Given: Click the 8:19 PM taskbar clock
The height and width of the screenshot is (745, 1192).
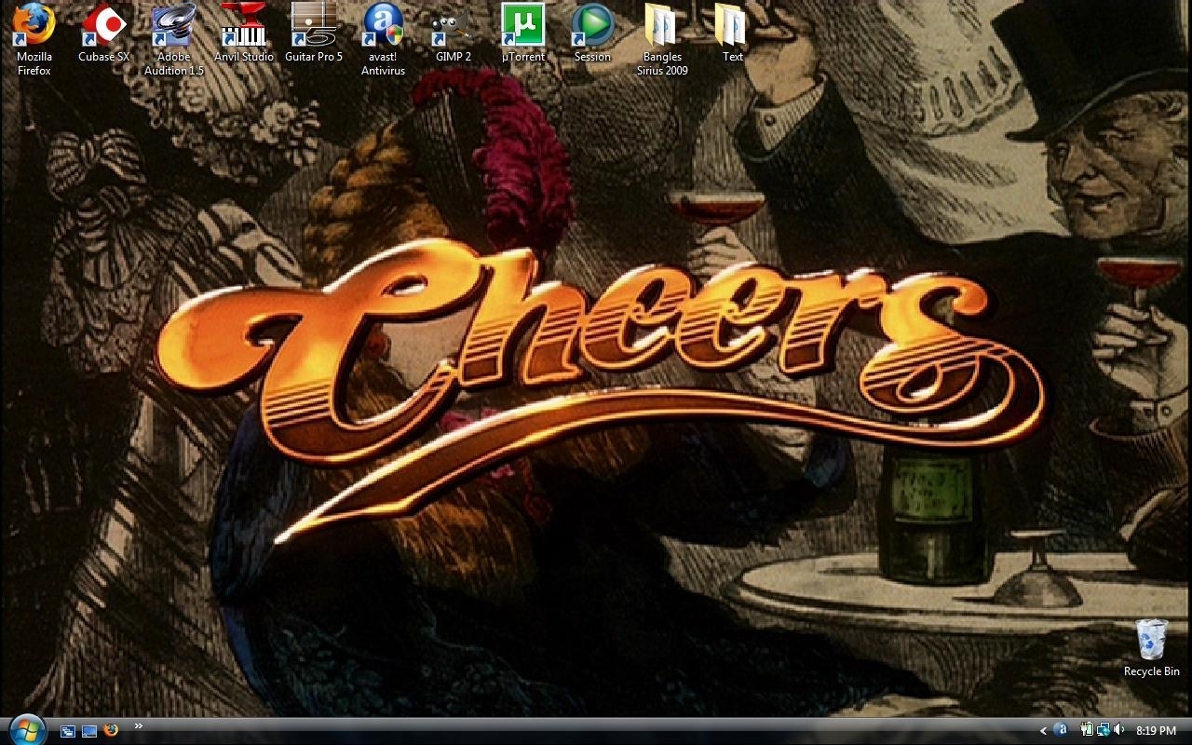Looking at the screenshot, I should [x=1156, y=731].
